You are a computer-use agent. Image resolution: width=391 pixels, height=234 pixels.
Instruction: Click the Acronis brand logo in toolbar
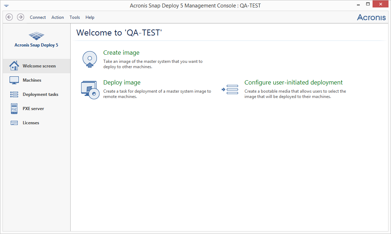(371, 17)
